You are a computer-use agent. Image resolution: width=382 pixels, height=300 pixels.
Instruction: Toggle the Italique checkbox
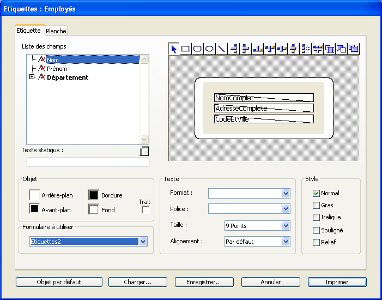(316, 218)
